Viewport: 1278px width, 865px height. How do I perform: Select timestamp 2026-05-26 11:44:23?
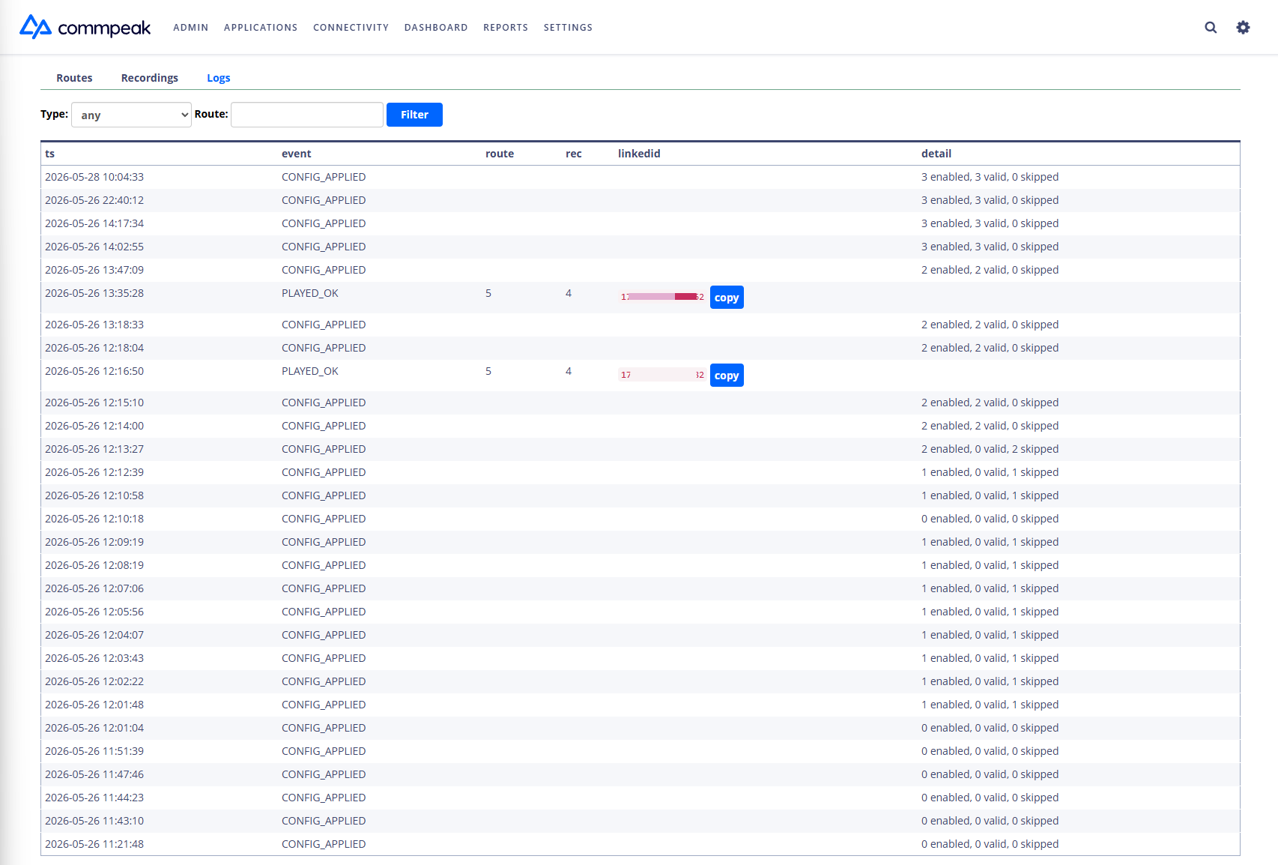click(94, 798)
